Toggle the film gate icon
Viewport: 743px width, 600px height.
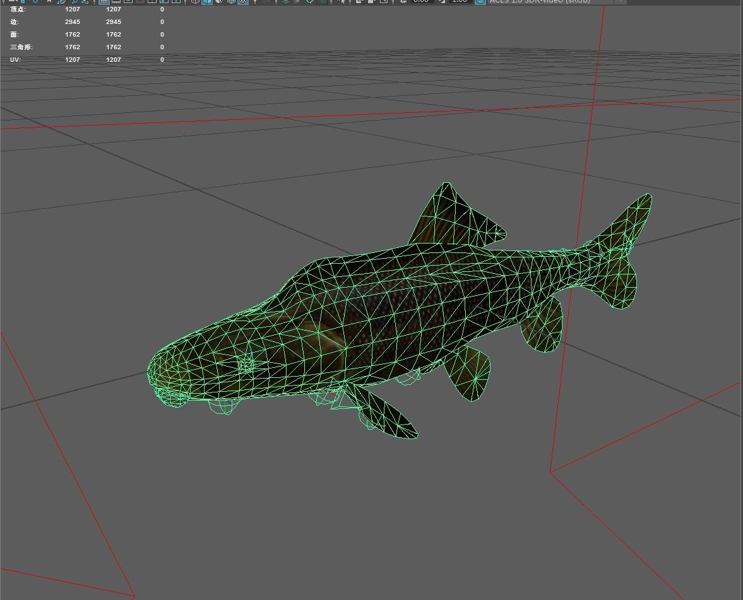pos(116,1)
